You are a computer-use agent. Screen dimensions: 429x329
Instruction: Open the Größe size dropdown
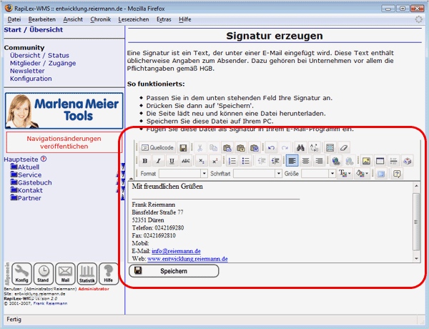click(318, 174)
